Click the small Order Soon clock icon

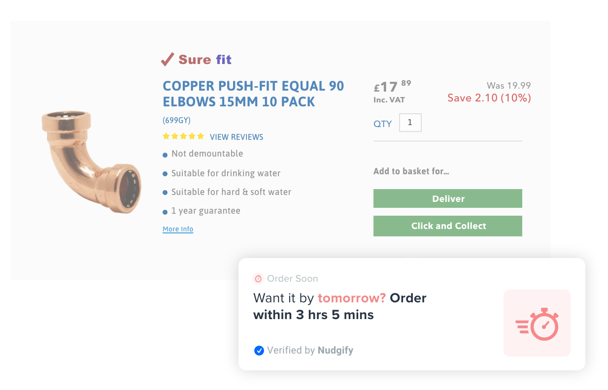258,279
